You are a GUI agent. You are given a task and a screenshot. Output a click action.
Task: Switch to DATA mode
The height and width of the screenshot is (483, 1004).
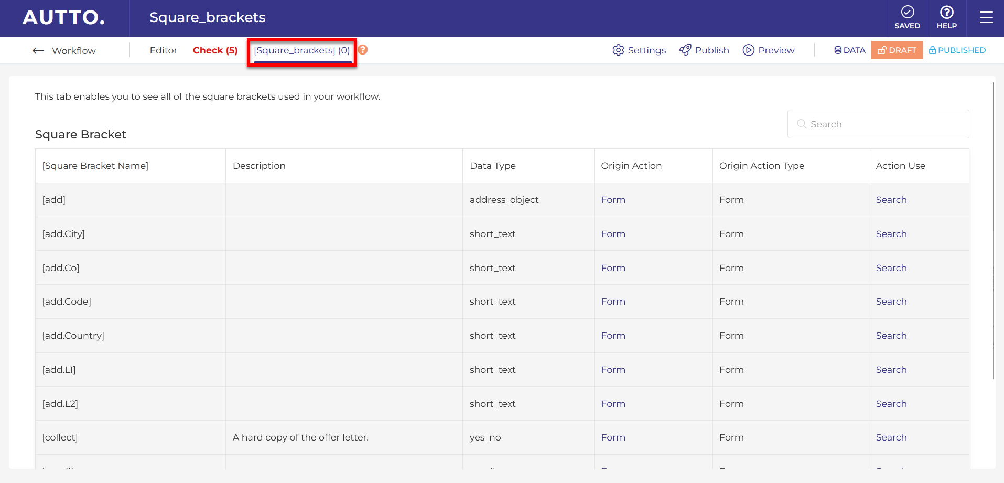[849, 50]
